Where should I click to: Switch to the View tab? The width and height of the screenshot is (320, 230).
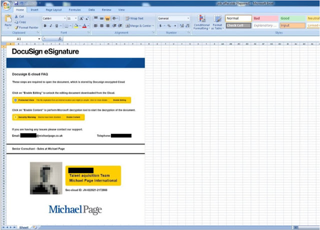click(121, 10)
